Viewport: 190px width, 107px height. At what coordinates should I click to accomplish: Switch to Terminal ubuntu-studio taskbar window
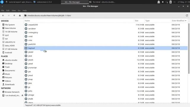pyautogui.click(x=102, y=2)
